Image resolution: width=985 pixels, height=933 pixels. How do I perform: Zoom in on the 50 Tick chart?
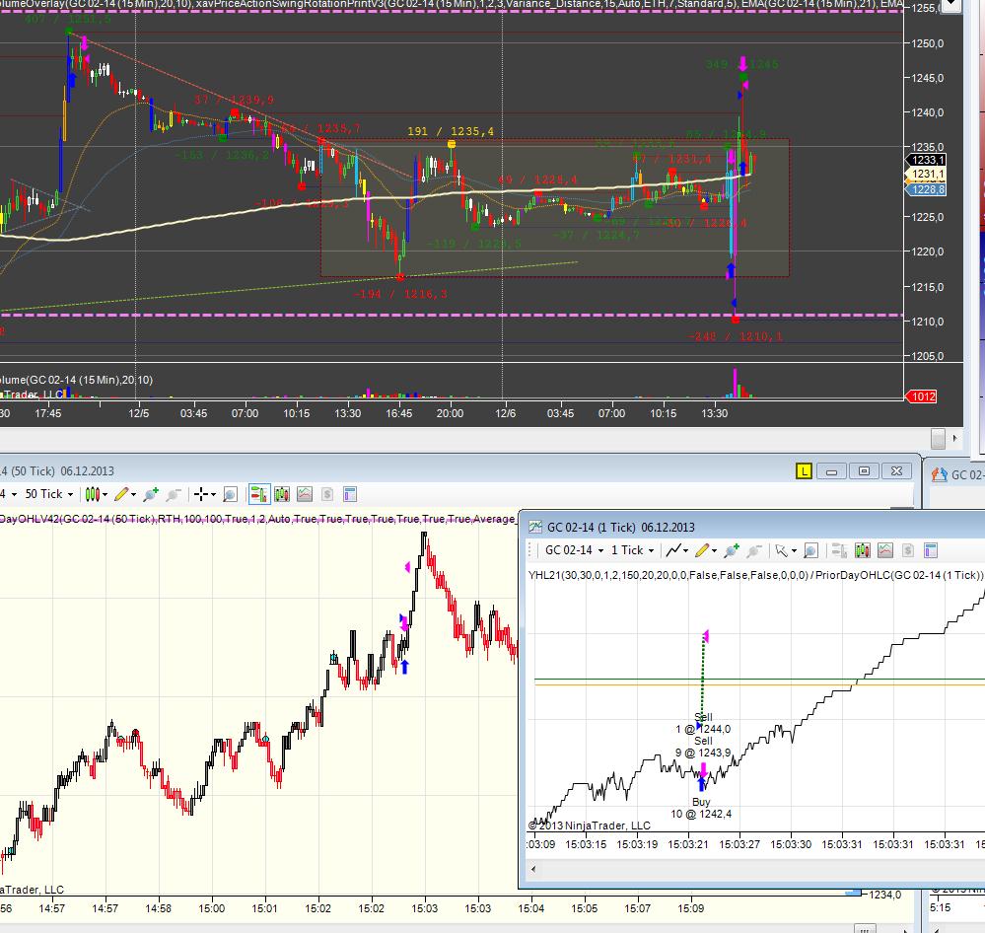point(151,494)
